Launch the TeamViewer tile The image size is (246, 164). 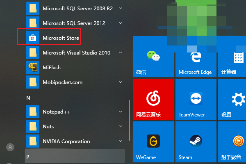(x=196, y=99)
